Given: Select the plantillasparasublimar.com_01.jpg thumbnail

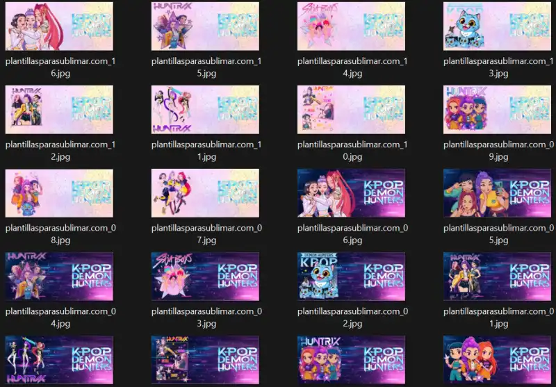Looking at the screenshot, I should [497, 277].
